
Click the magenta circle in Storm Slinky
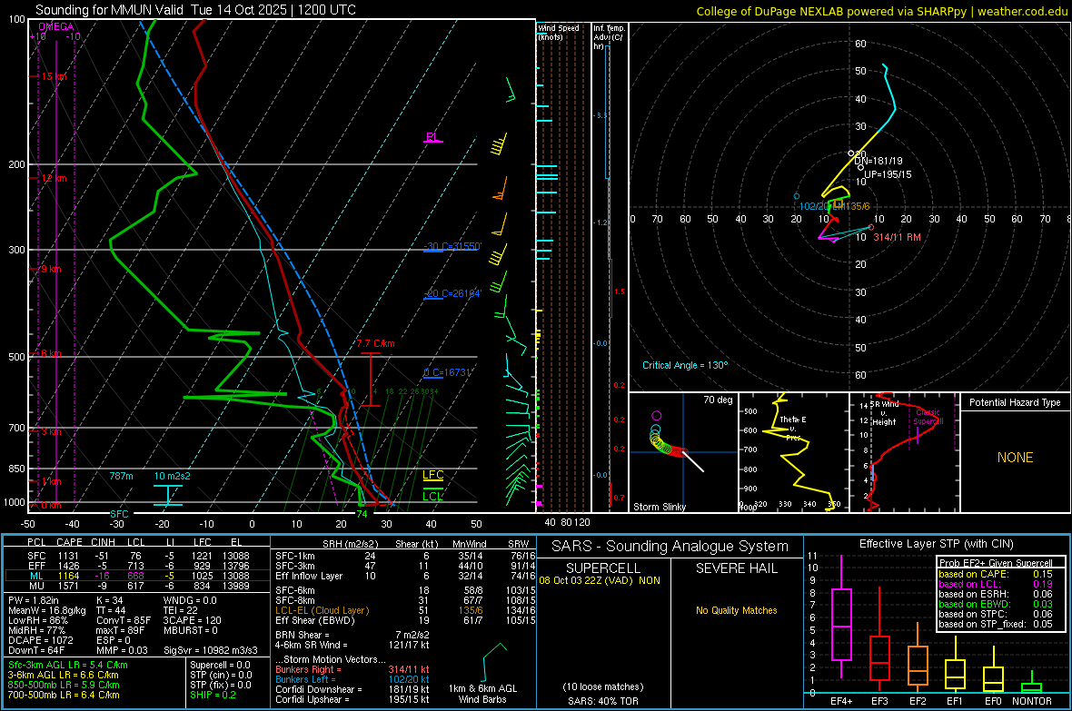656,415
